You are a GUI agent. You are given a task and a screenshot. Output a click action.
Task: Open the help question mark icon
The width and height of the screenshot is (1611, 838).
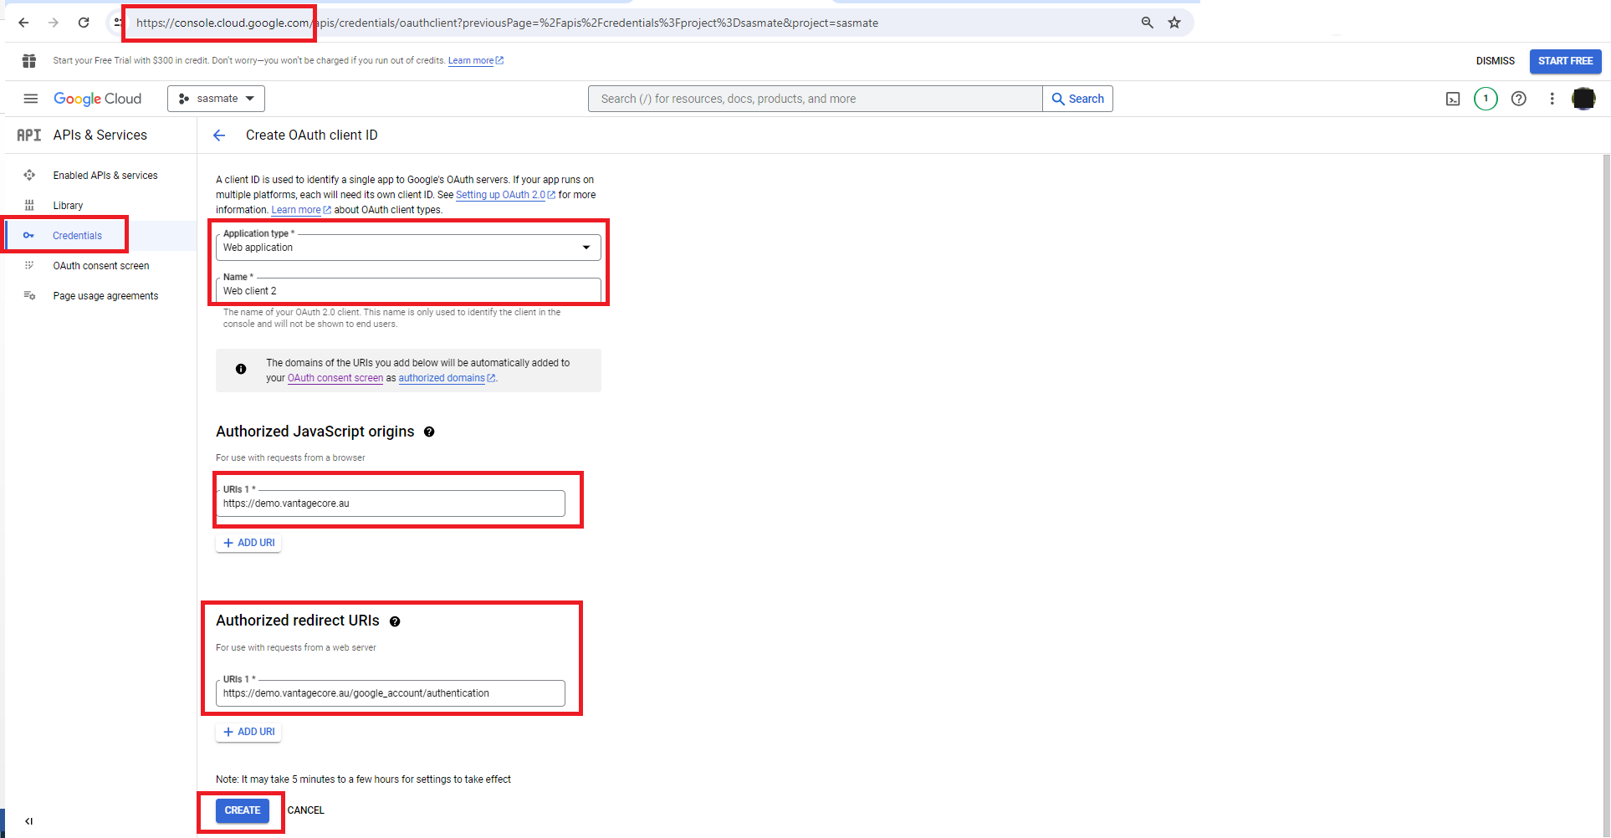click(1519, 99)
